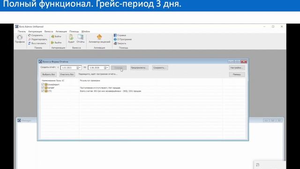Open the Аудит tool icon
The width and height of the screenshot is (300, 169).
pos(71,37)
